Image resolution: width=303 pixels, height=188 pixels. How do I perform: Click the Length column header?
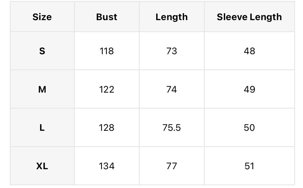(x=172, y=17)
